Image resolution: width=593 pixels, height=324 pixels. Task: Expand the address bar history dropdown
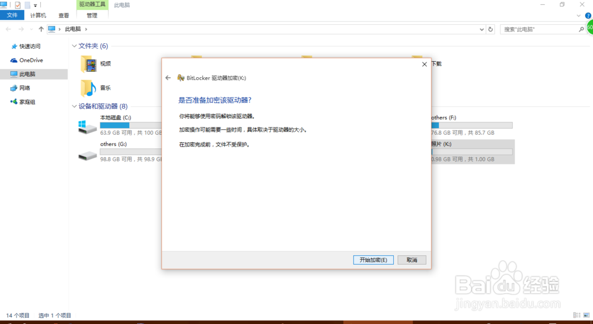pyautogui.click(x=482, y=29)
